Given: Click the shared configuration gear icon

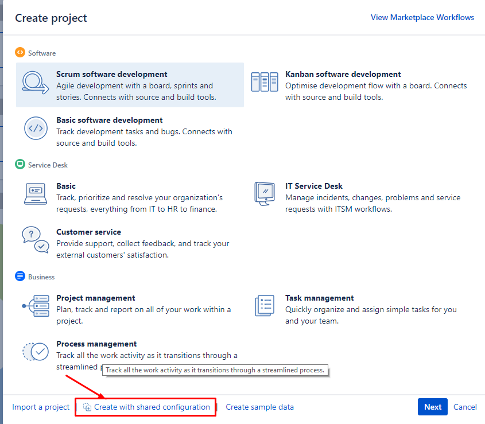Looking at the screenshot, I should click(x=87, y=407).
